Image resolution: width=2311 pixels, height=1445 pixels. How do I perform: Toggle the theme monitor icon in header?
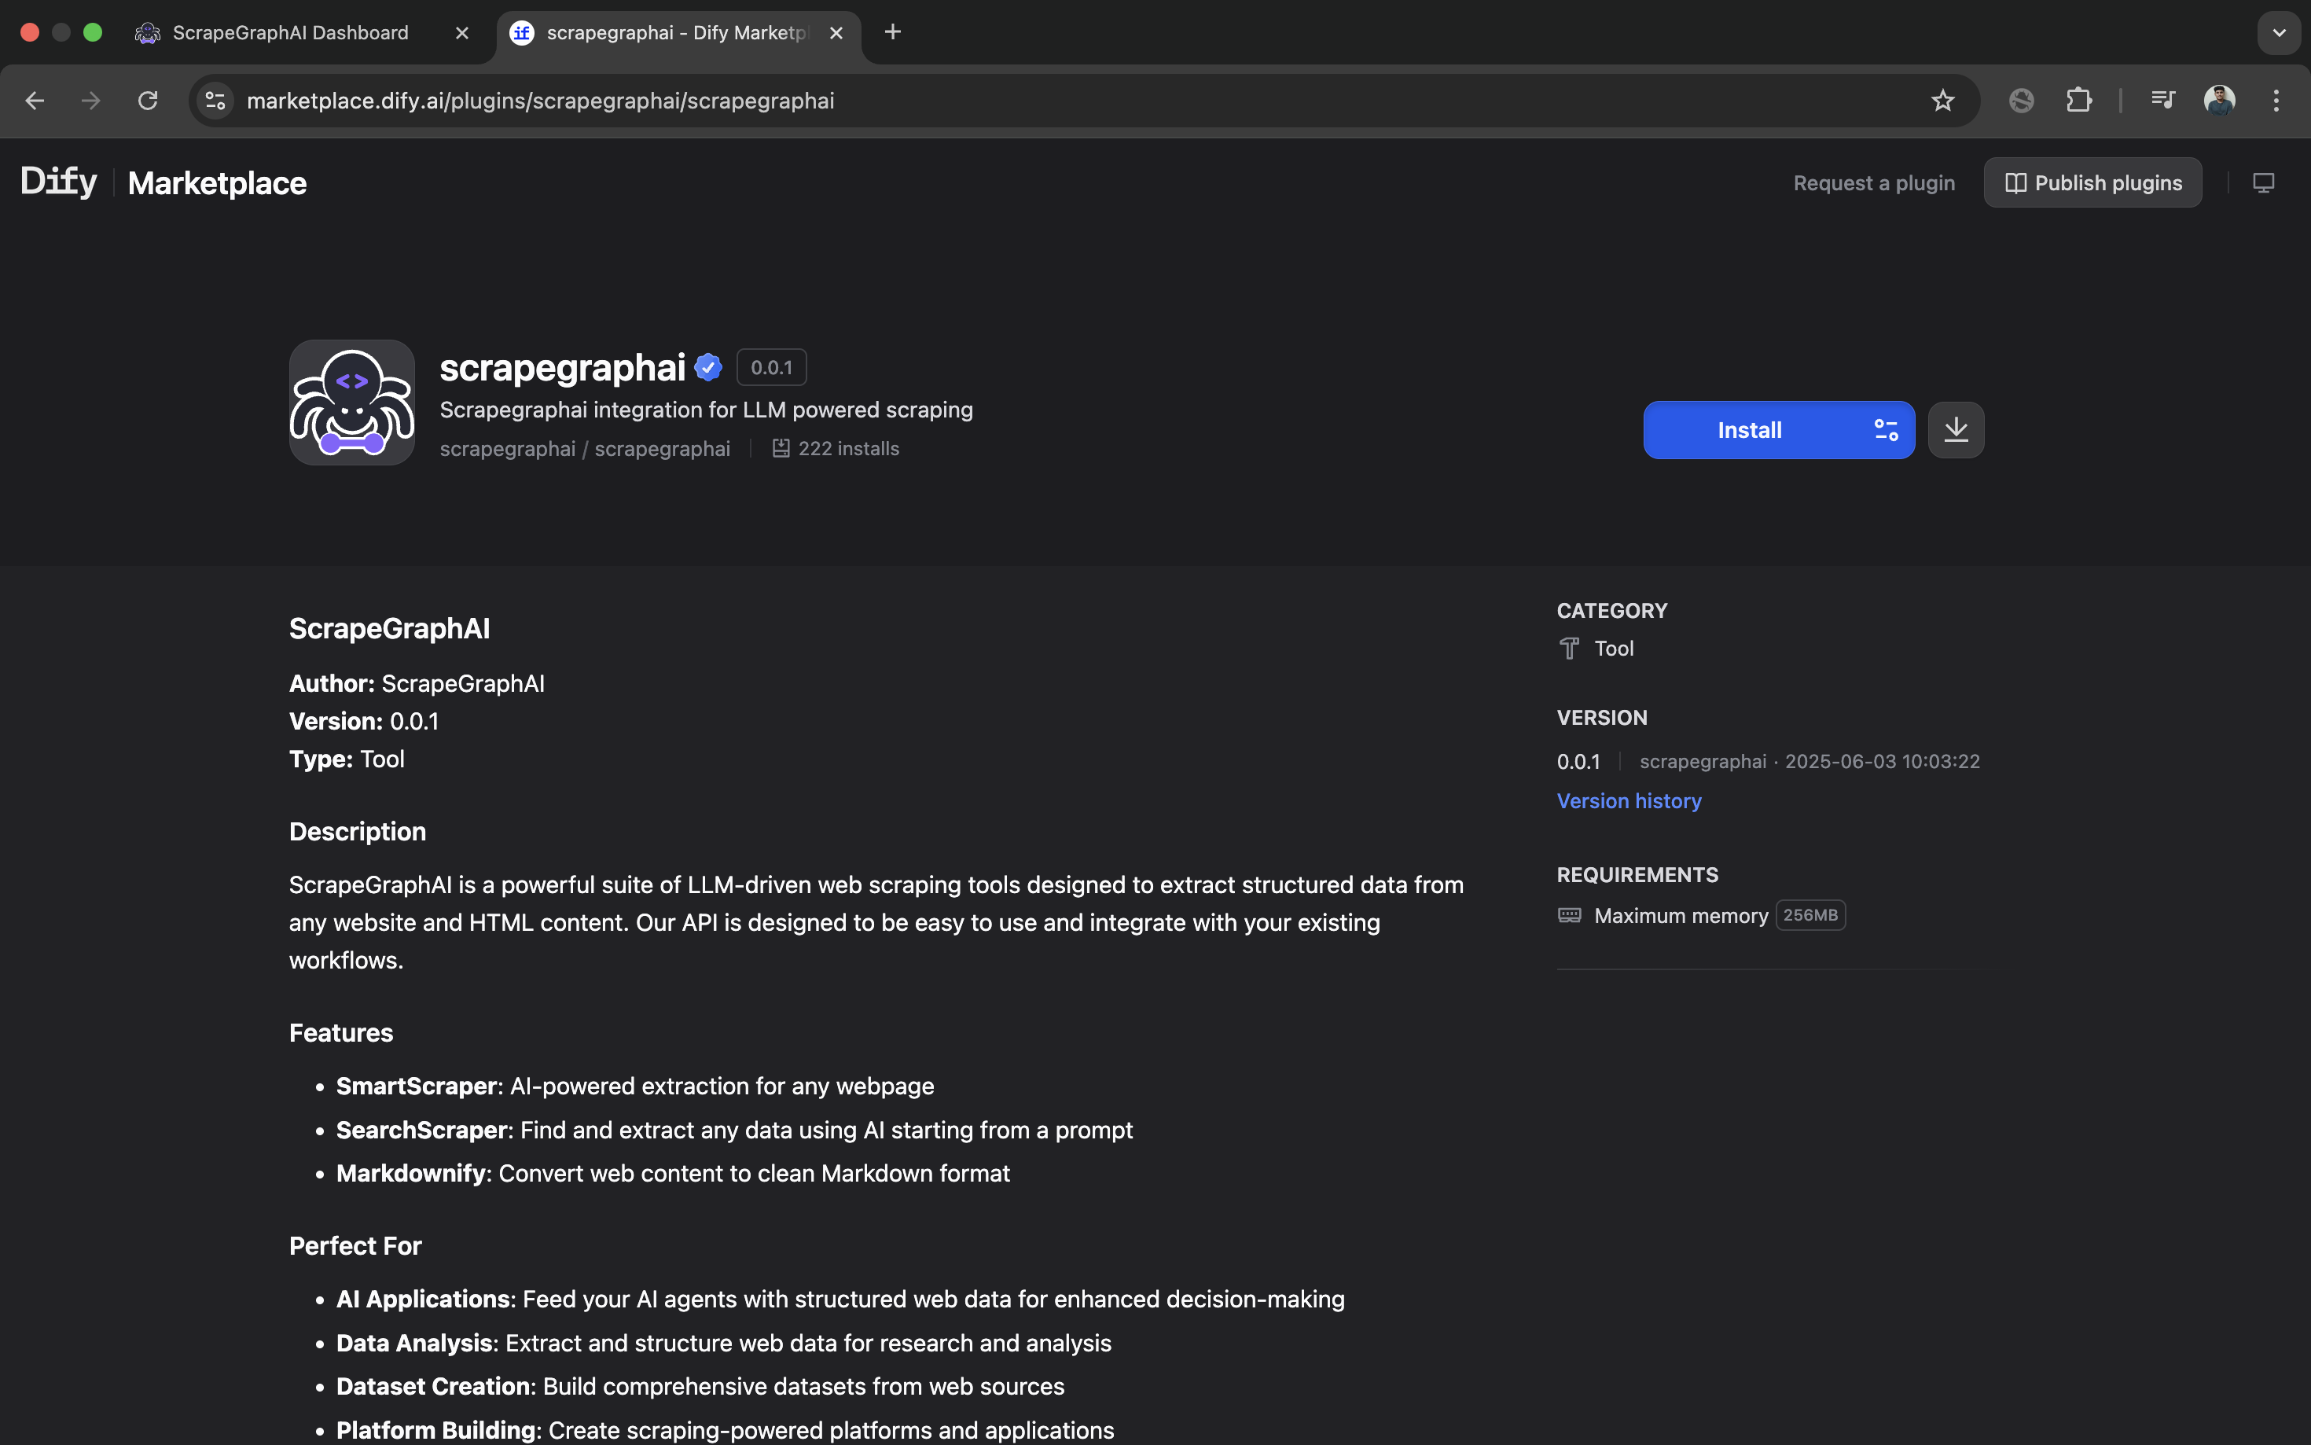(x=2263, y=182)
